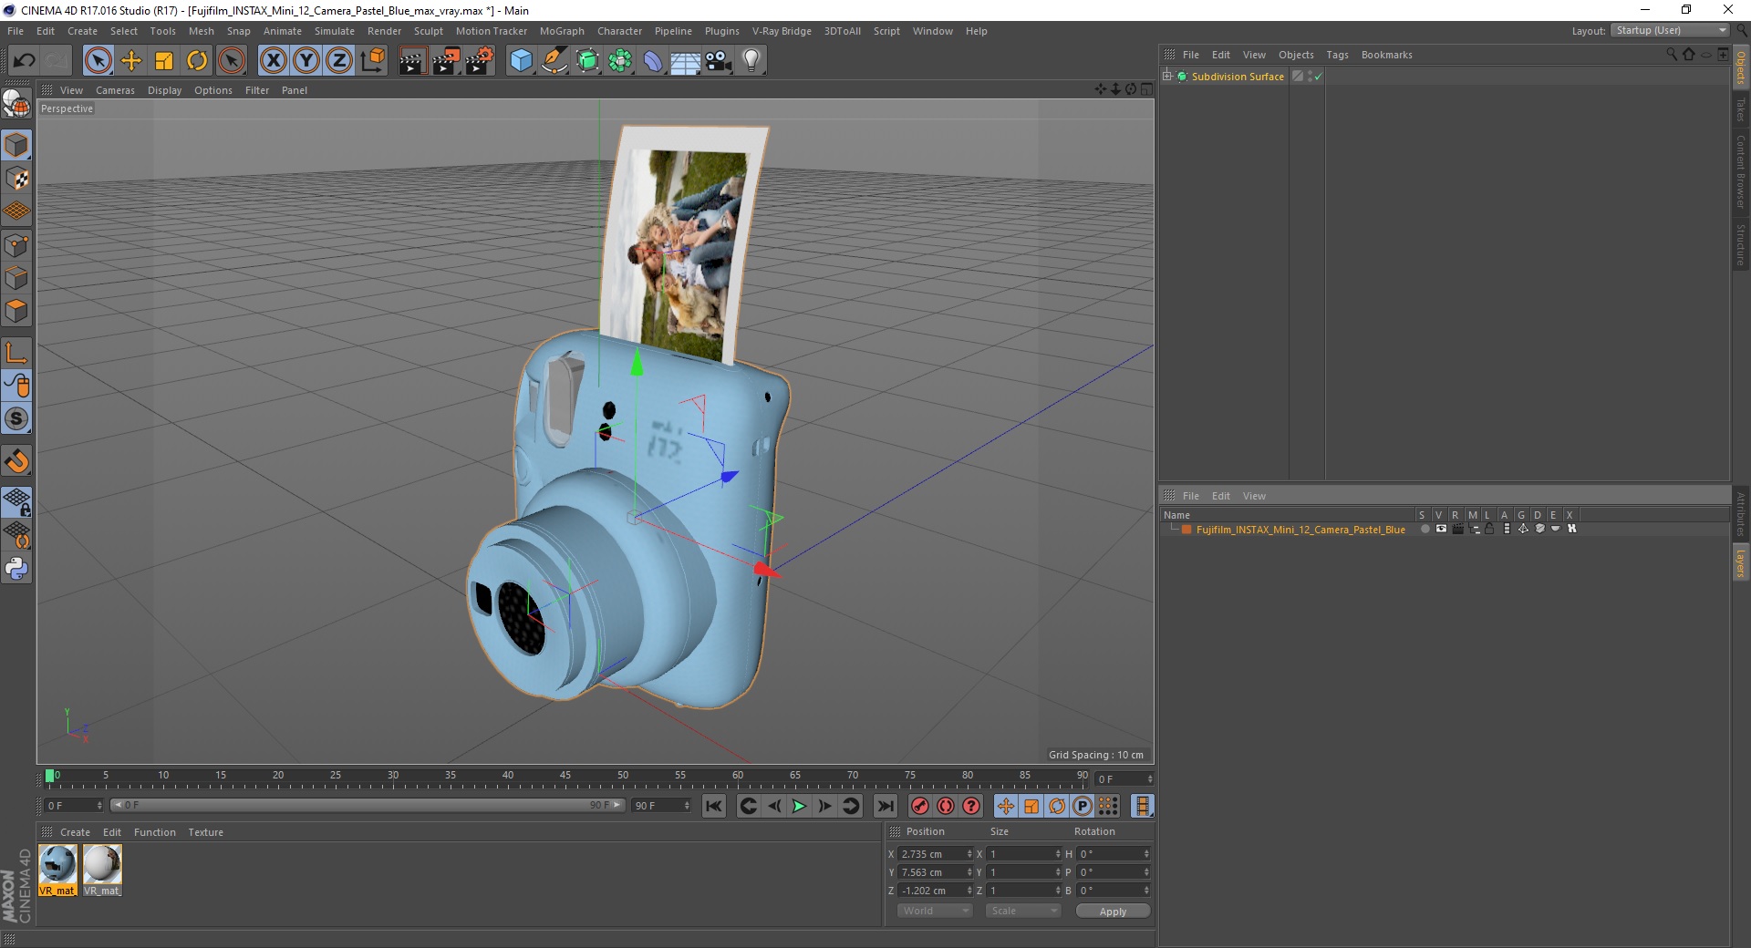
Task: Open the V-Ray Bridge menu
Action: [782, 31]
